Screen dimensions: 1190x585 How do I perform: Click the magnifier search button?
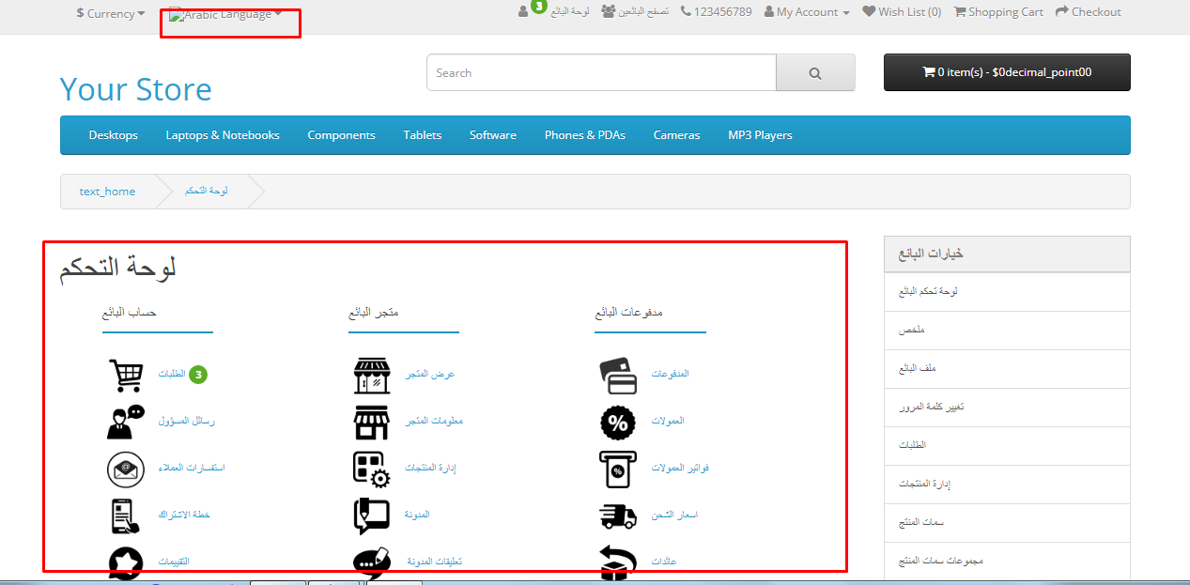pos(815,72)
